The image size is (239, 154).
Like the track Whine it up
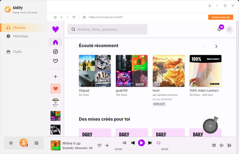(x=99, y=145)
